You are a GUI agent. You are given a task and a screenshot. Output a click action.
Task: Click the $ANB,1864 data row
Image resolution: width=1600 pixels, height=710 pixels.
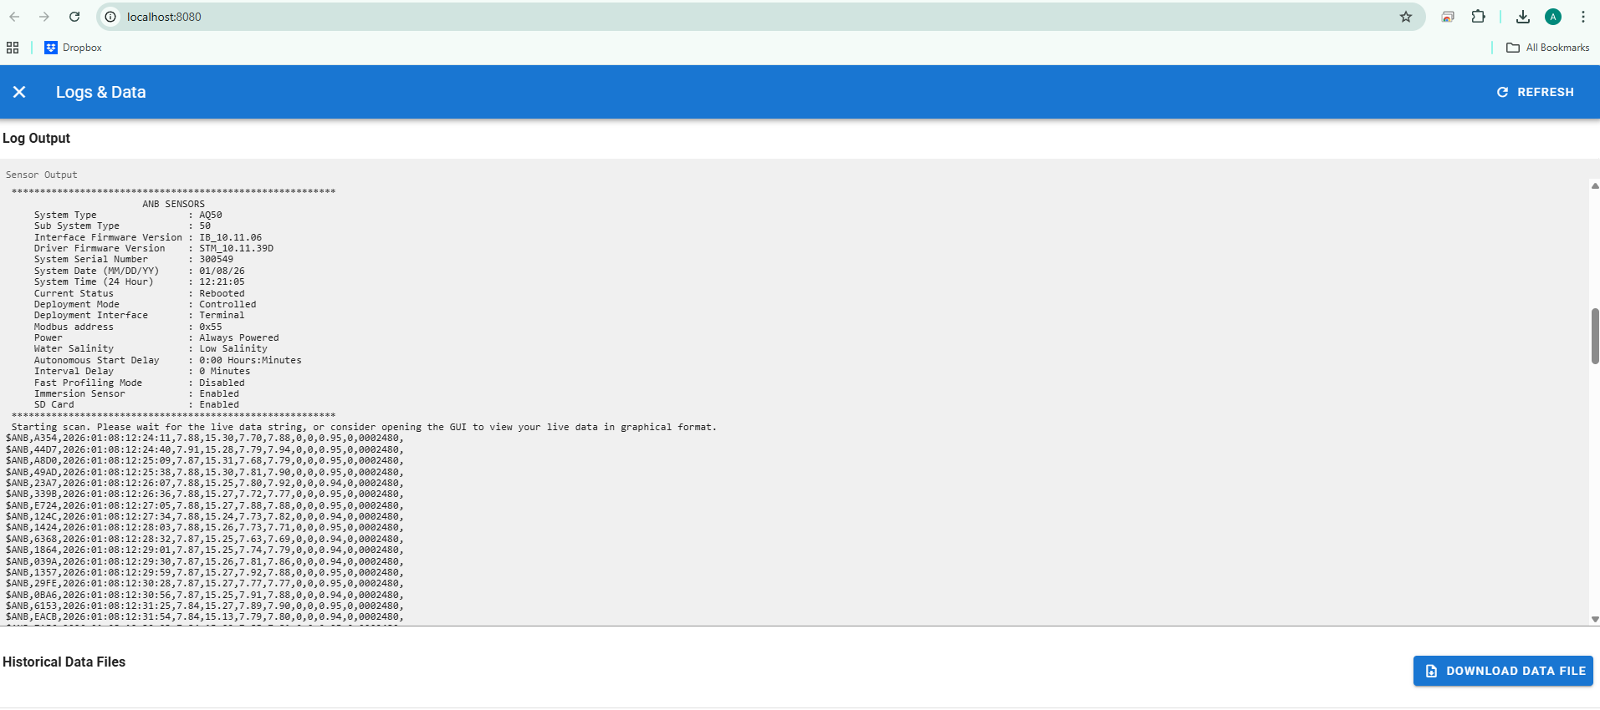click(205, 550)
